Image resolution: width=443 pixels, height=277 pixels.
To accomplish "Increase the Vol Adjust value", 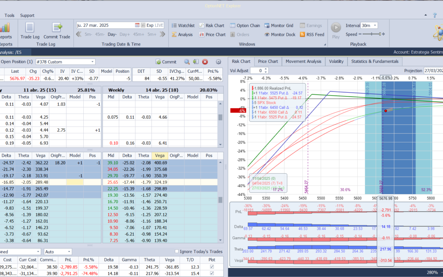I will pyautogui.click(x=265, y=69).
